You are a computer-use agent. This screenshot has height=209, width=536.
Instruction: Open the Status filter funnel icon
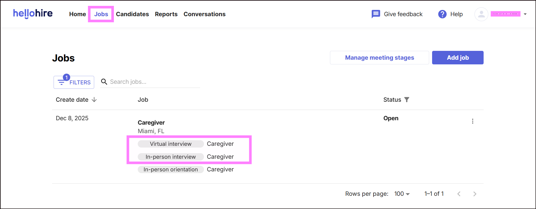pos(407,100)
